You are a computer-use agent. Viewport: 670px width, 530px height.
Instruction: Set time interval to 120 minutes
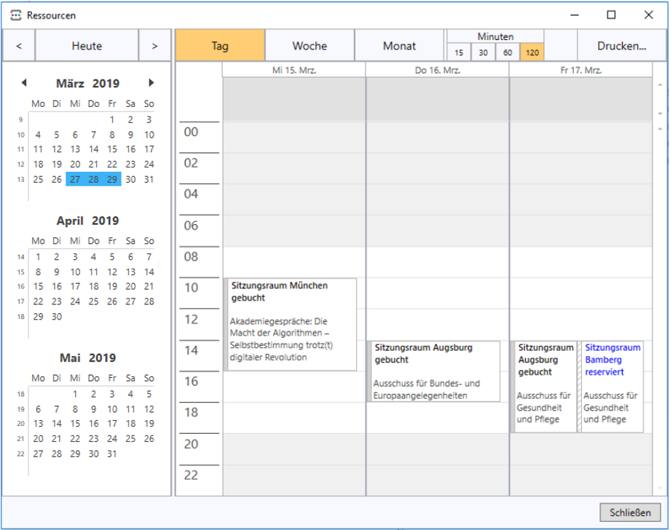click(x=532, y=52)
